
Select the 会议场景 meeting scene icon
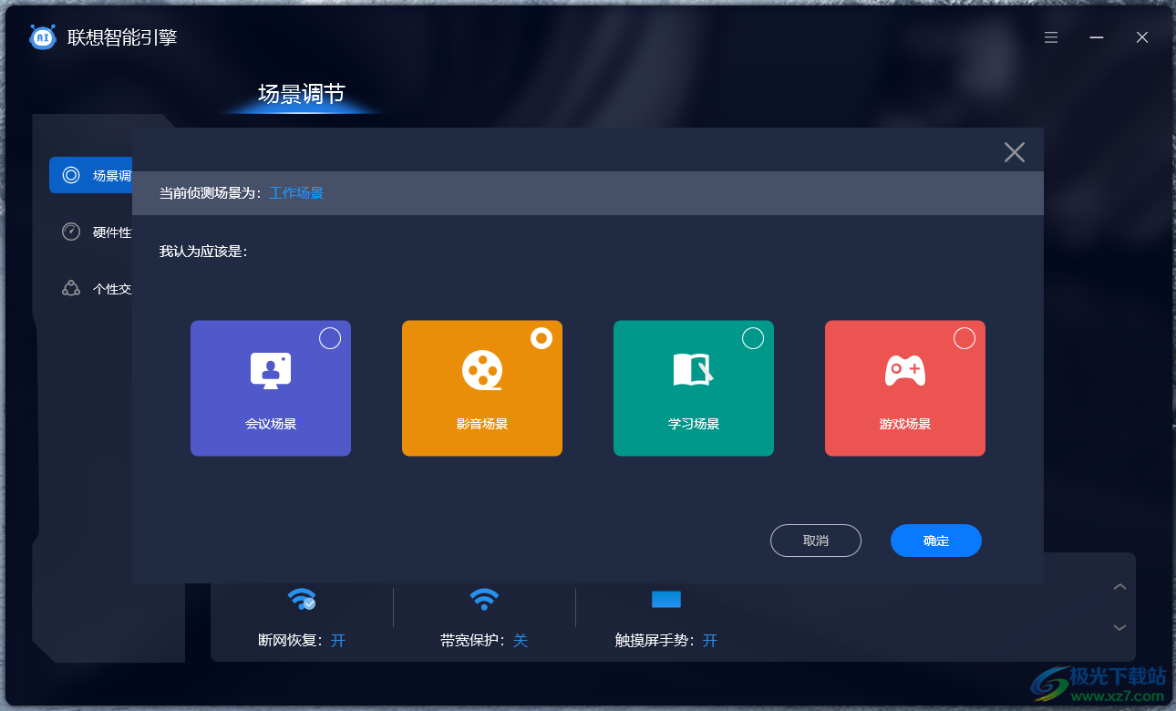[271, 370]
